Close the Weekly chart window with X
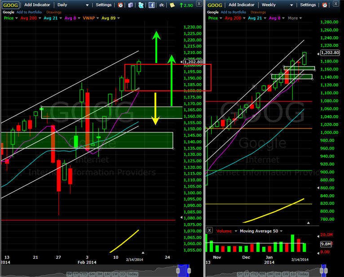Viewport: 344px width, 277px height. click(x=335, y=4)
